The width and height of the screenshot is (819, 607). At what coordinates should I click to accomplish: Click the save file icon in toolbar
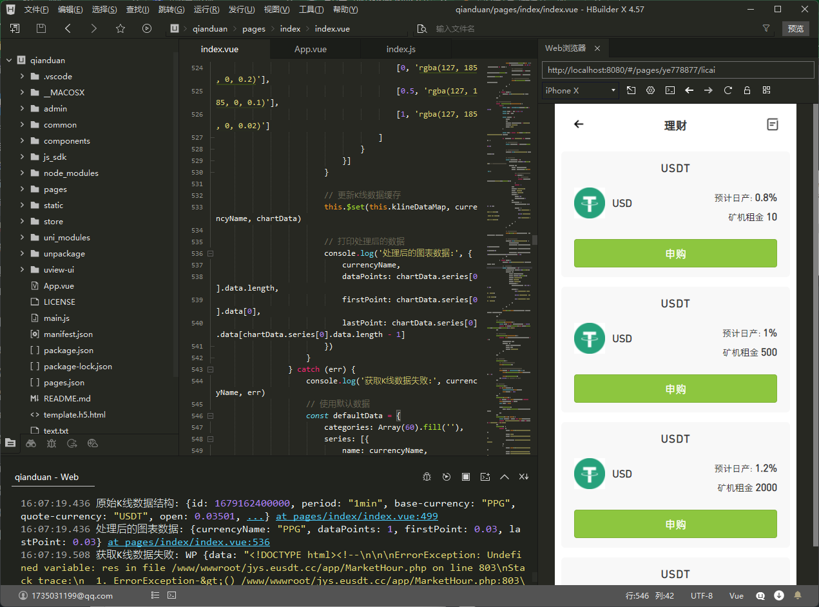[x=41, y=28]
